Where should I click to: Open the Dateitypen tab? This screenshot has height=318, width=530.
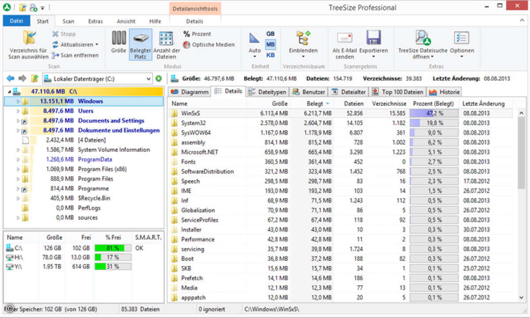tap(267, 92)
